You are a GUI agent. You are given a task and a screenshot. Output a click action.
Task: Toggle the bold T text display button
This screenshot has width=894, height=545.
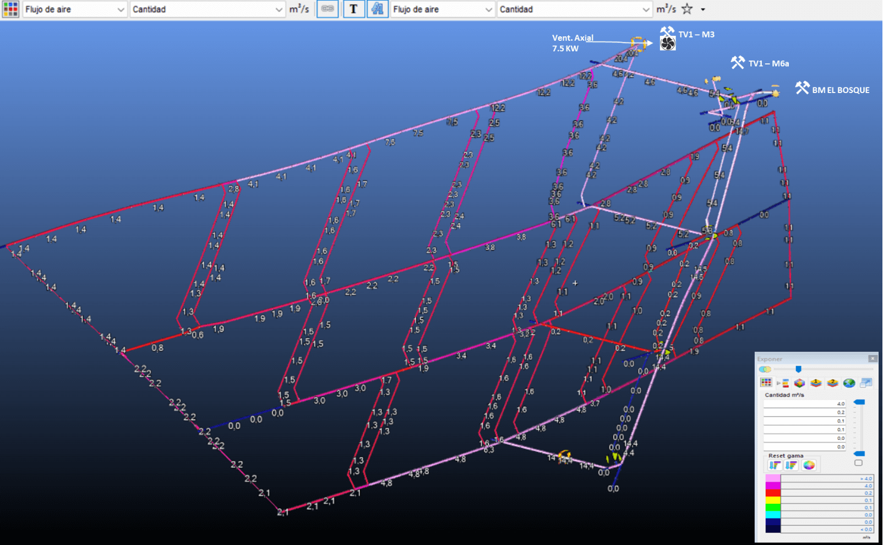353,9
